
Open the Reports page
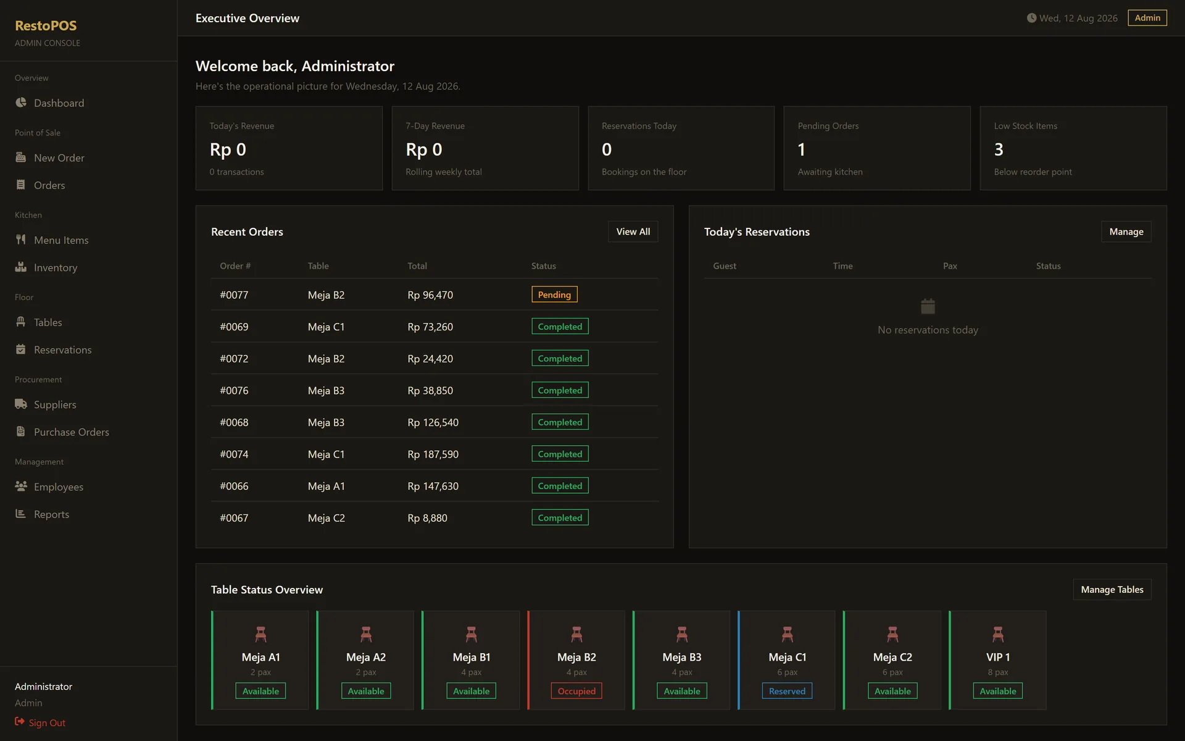[88, 514]
